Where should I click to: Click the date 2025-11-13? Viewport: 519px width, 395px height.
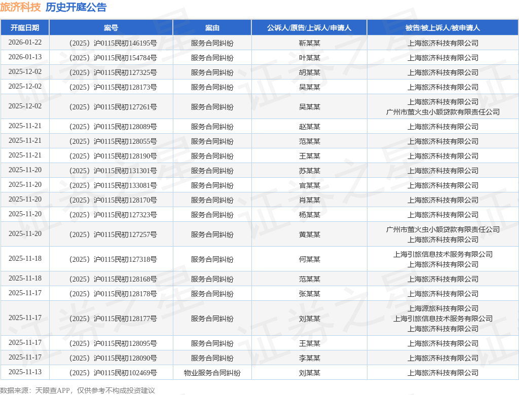(x=25, y=372)
